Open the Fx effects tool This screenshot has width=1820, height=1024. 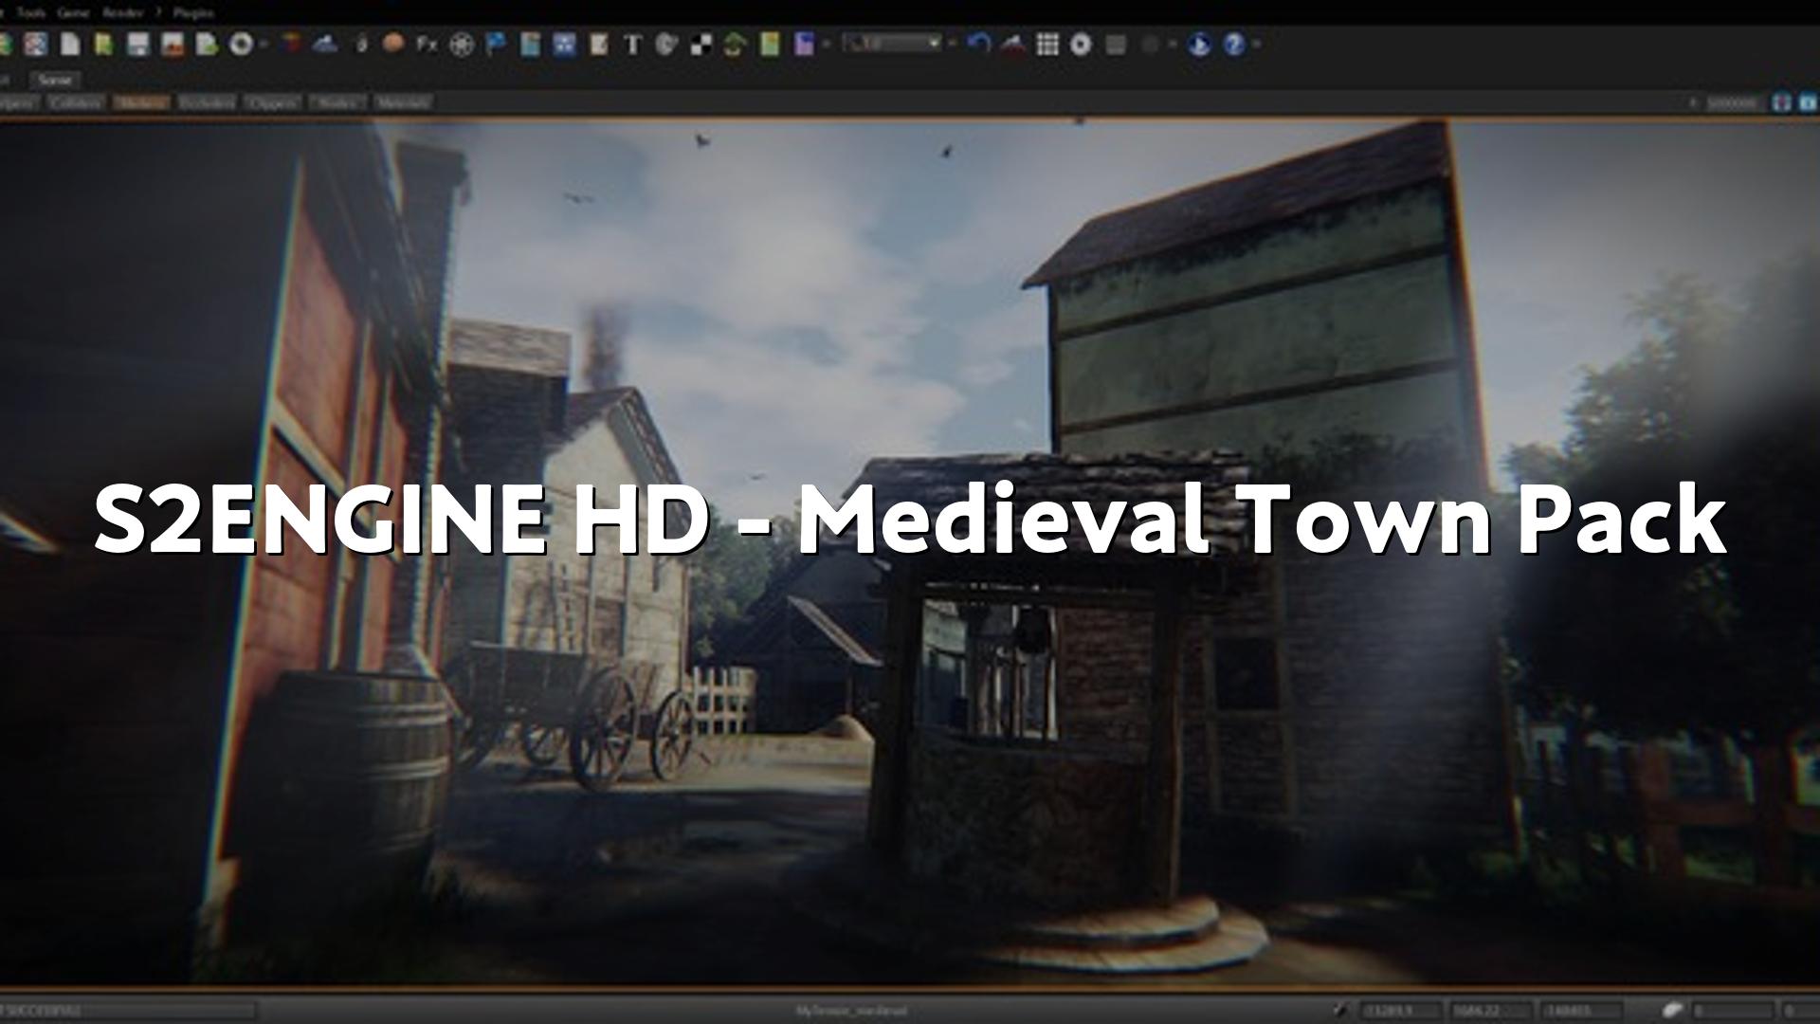pyautogui.click(x=427, y=44)
